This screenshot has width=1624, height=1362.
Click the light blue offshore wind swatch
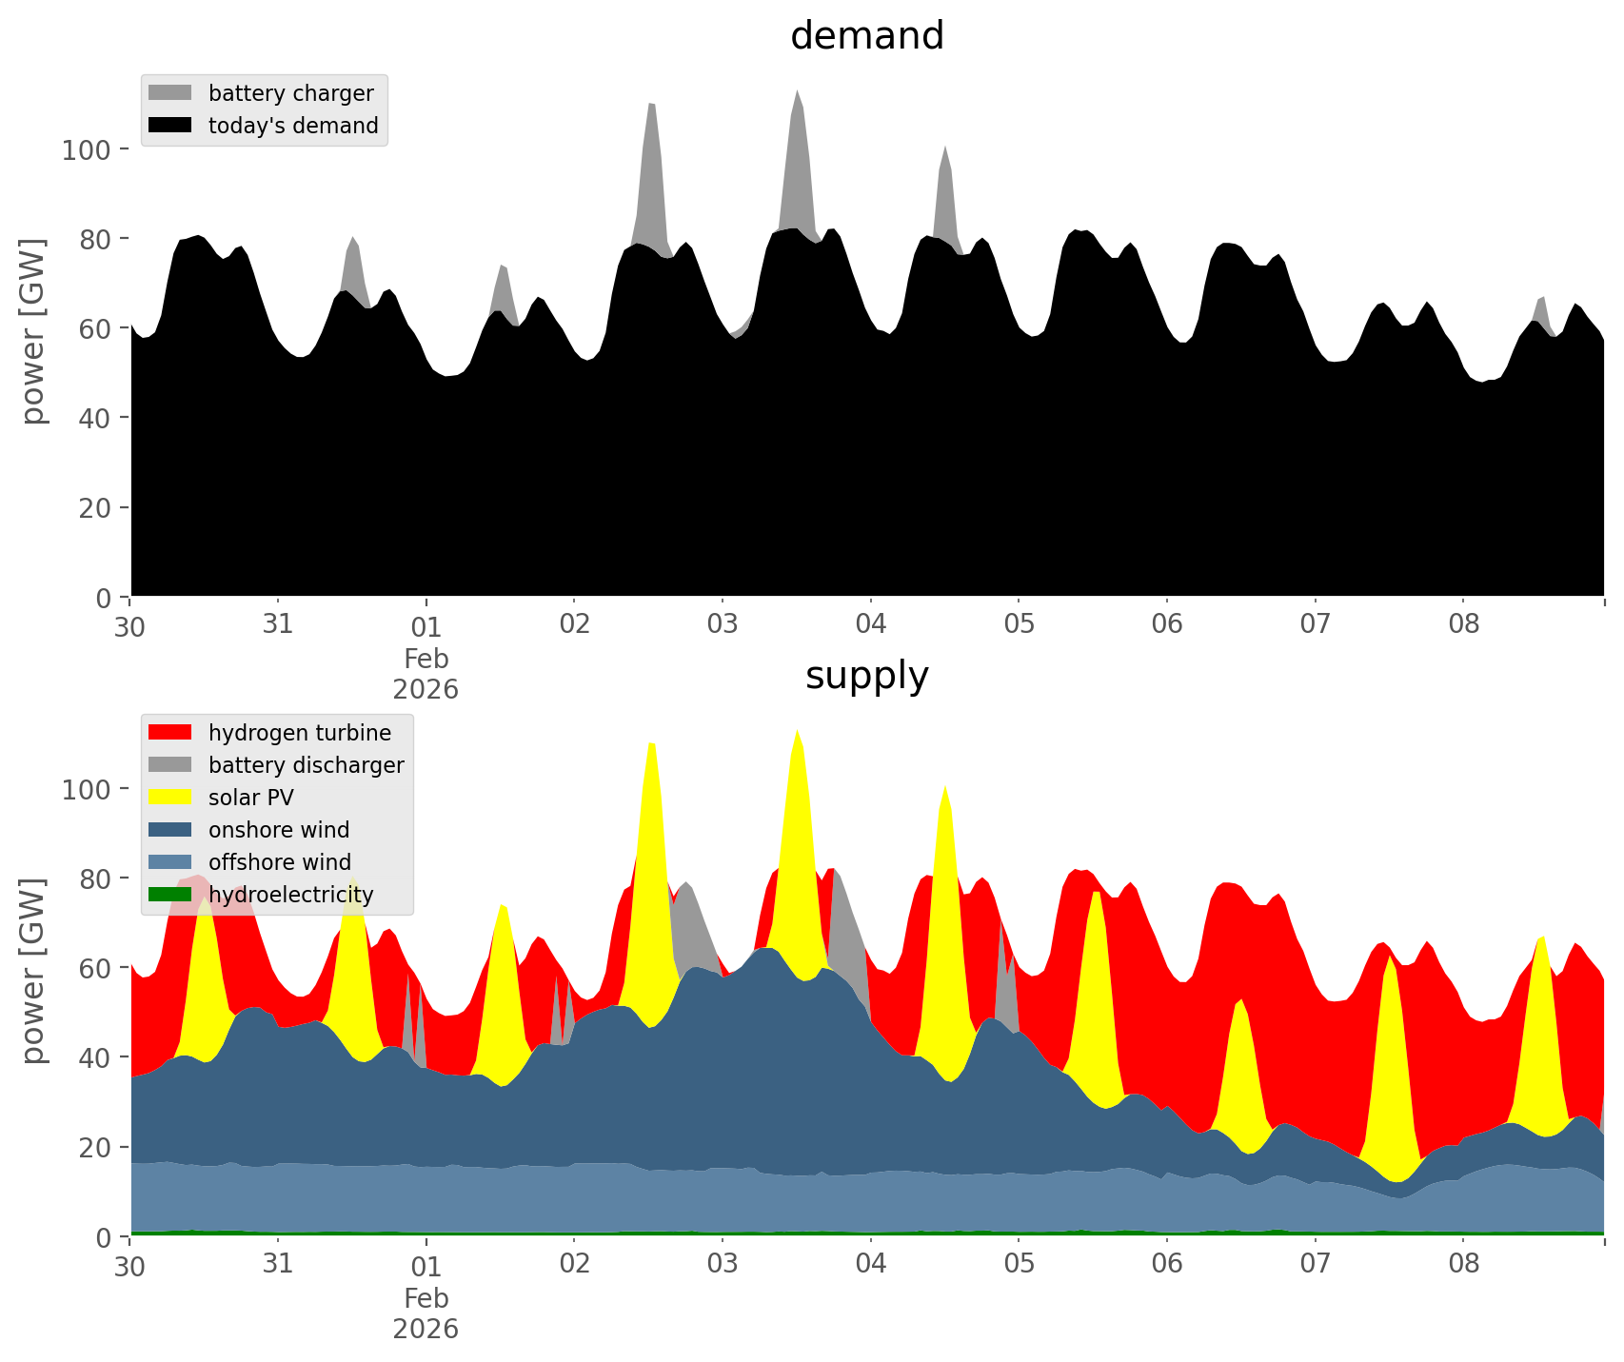170,861
